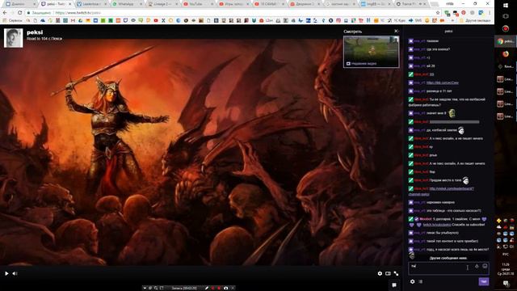Select the pencil tool in the recording toolbar
517x291 pixels.
(207, 288)
